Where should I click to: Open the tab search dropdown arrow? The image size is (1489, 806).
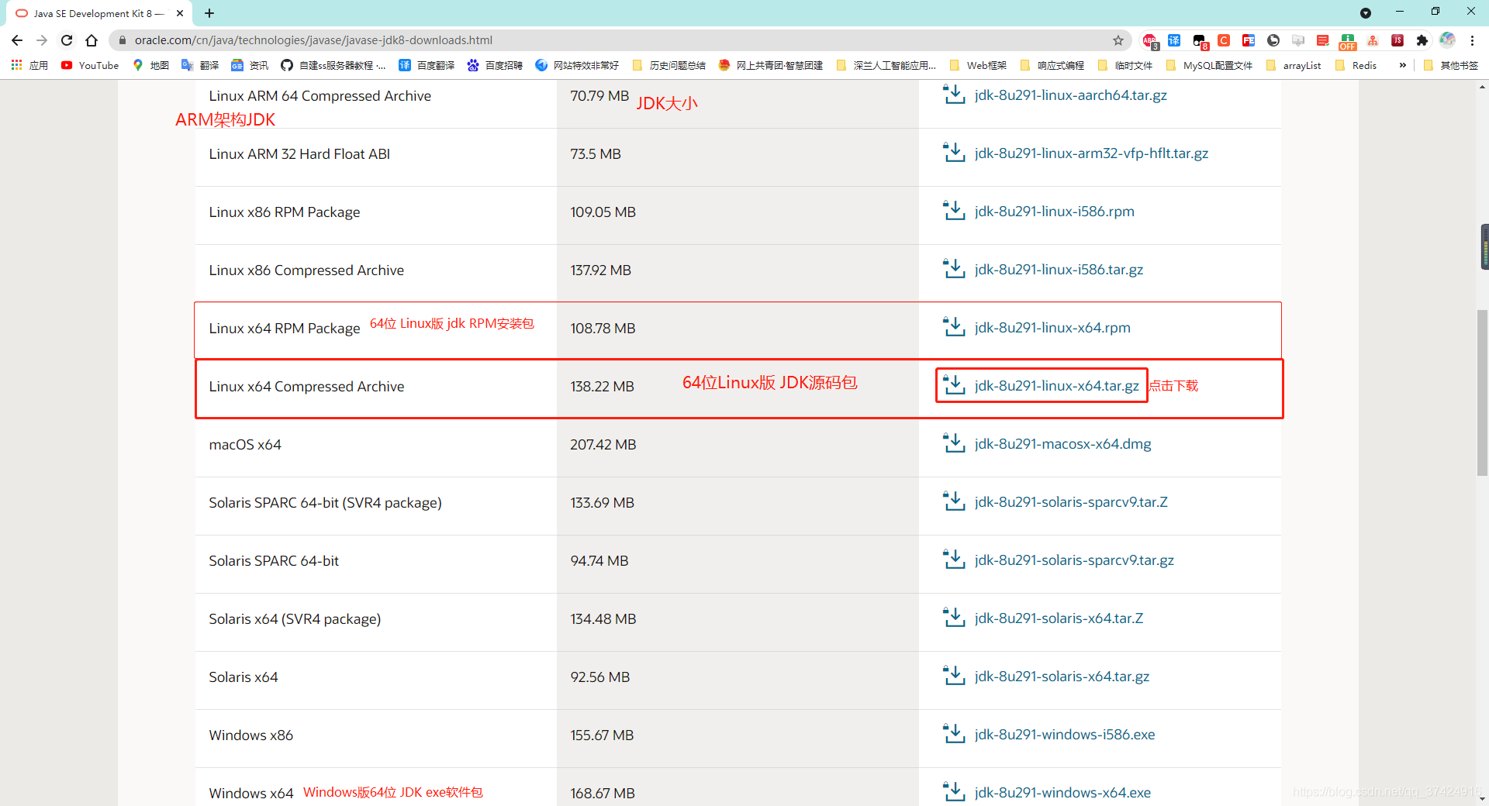coord(1366,13)
